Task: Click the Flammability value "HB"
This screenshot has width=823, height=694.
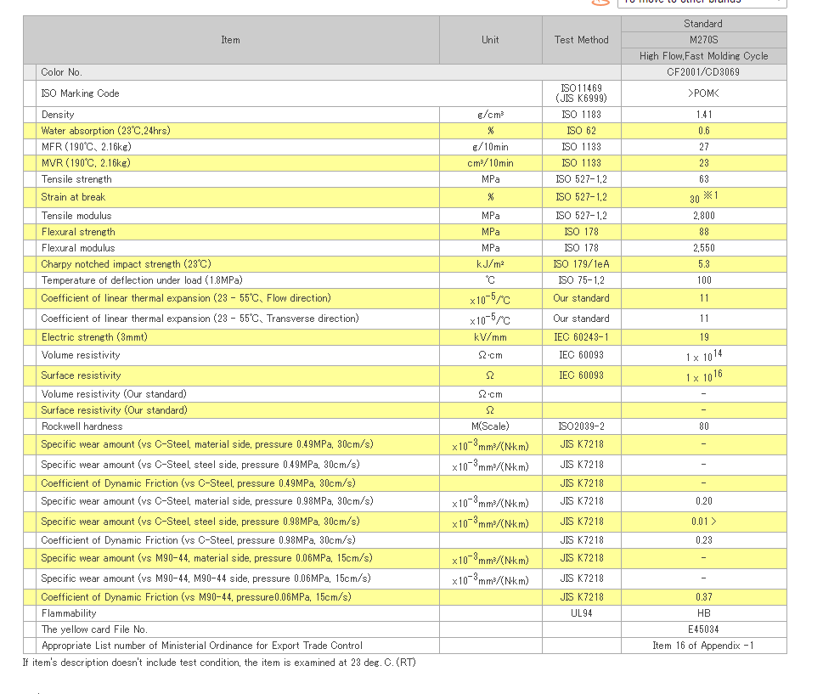Action: point(704,613)
